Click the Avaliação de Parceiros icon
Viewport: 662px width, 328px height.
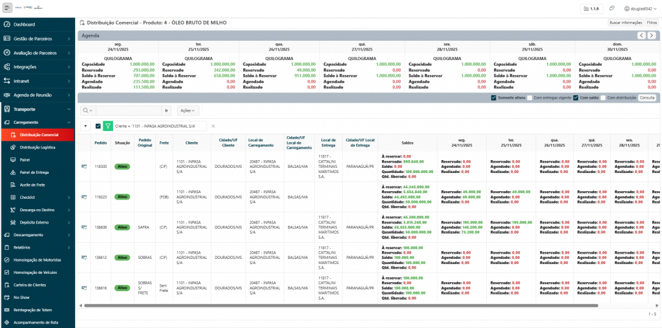[6, 53]
